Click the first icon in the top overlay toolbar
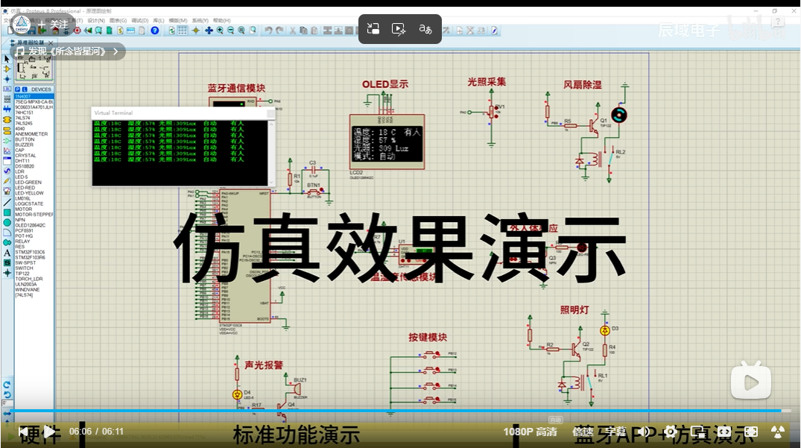801x448 pixels. 373,29
